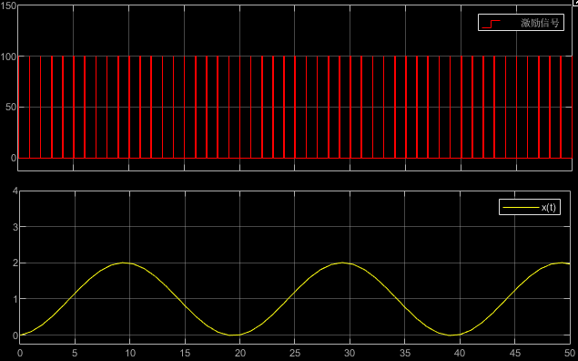Select the 3 tick on the x(t) y-axis
The height and width of the screenshot is (361, 578).
click(x=15, y=227)
